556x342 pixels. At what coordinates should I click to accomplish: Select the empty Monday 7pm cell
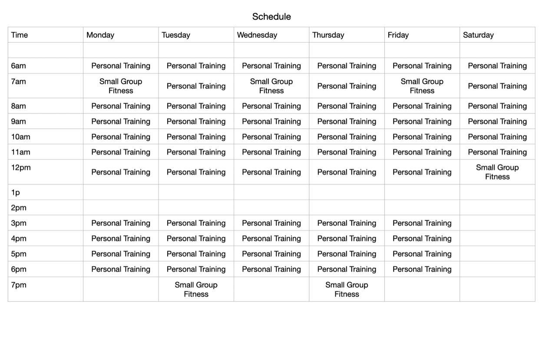point(121,289)
